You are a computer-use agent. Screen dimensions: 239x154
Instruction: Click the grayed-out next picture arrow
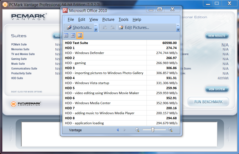coord(124,130)
